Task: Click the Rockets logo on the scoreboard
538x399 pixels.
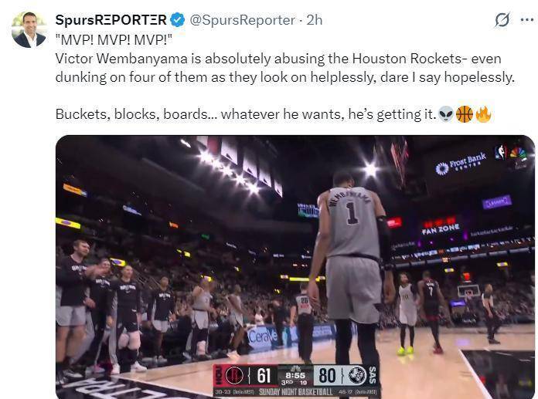Action: pyautogui.click(x=234, y=375)
